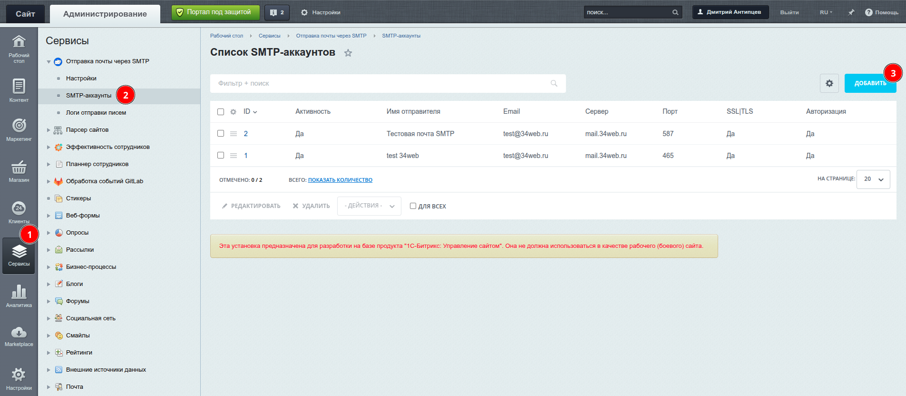Open the ДЕЙСТВИЯ actions dropdown
Viewport: 906px width, 396px height.
point(369,206)
